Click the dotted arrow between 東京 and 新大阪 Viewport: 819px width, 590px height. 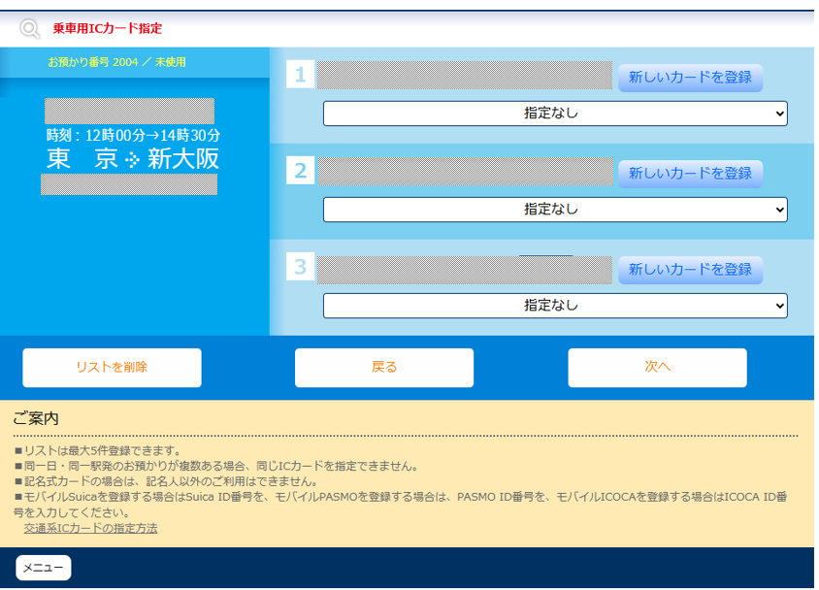click(x=133, y=160)
